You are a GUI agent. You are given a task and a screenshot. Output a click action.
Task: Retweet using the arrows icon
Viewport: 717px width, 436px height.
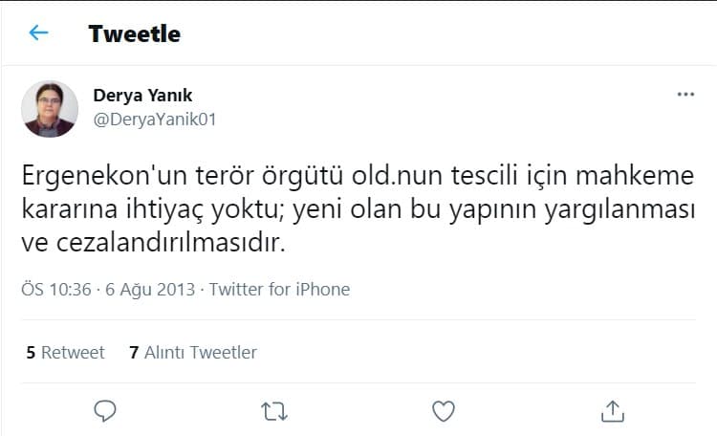273,410
